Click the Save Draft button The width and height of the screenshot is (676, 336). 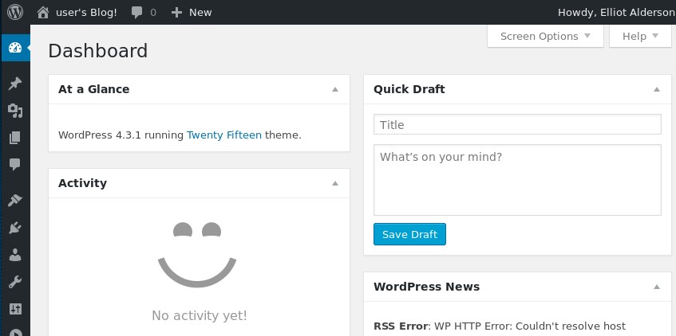[x=409, y=234]
